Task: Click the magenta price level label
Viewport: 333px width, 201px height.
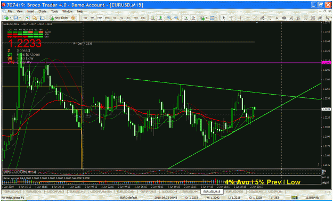Action: click(x=326, y=63)
